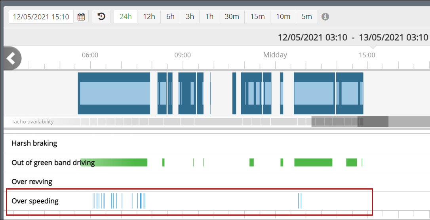
Task: Click the Out of green band driving label
Action: coord(53,163)
